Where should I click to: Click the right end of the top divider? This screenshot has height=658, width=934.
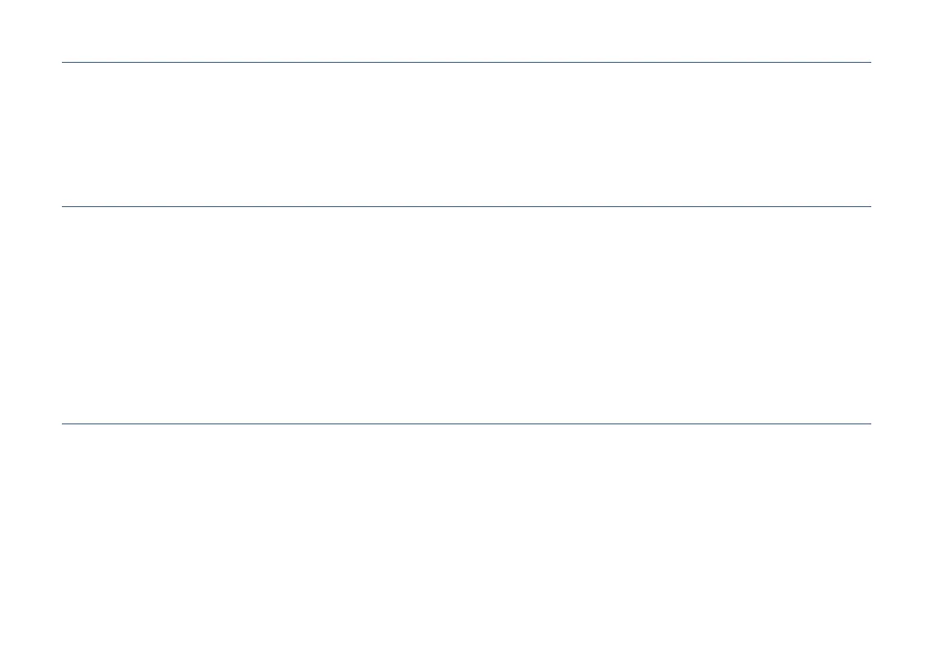870,62
